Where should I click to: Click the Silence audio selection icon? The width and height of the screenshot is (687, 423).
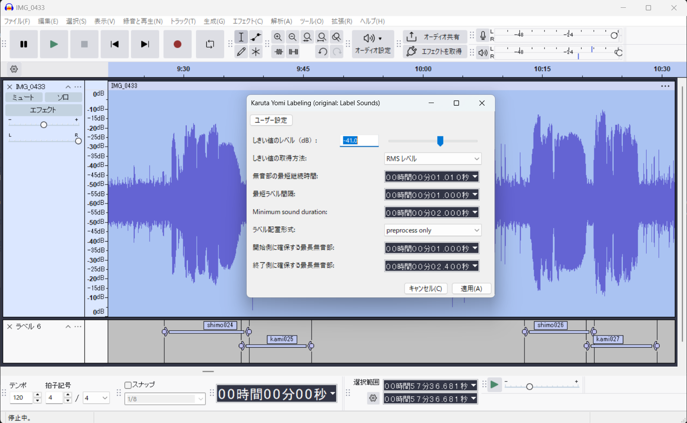point(293,52)
